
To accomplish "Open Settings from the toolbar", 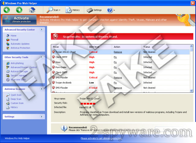I will (94, 10).
